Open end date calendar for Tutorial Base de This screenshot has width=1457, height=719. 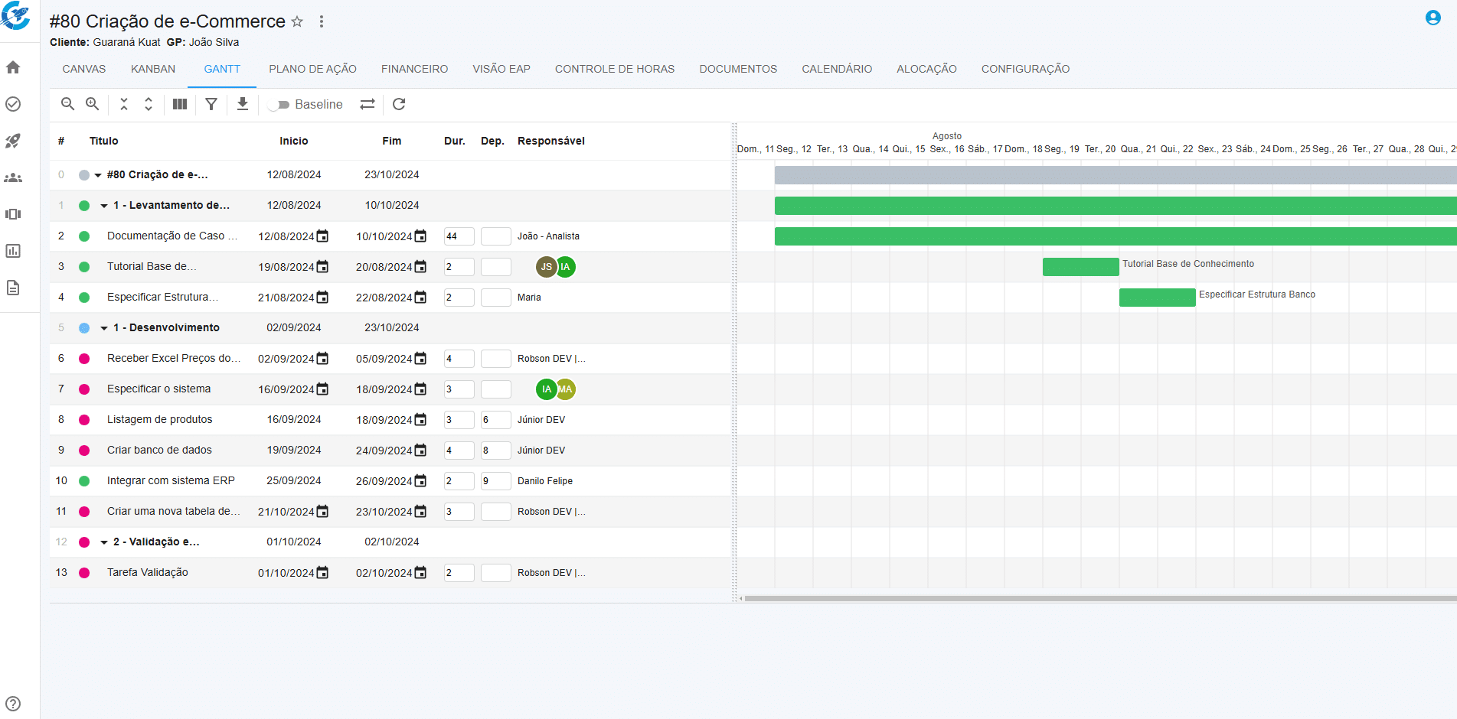coord(420,267)
